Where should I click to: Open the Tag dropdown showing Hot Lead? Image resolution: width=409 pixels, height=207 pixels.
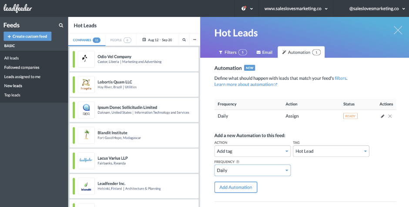(x=331, y=151)
